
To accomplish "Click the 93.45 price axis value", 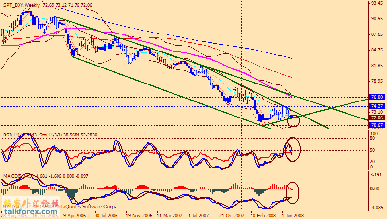I will coord(377,3).
